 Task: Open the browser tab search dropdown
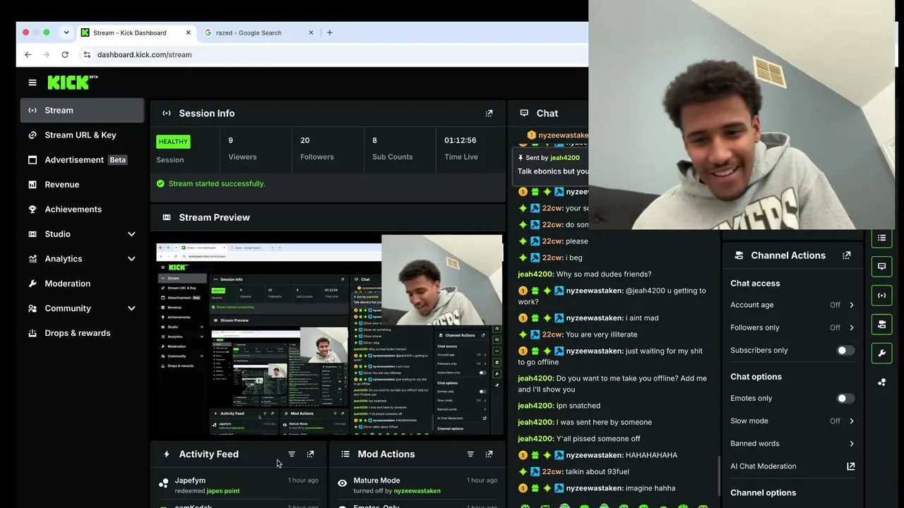pos(66,32)
